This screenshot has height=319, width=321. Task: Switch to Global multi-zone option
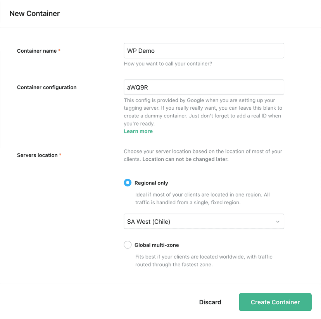(128, 245)
